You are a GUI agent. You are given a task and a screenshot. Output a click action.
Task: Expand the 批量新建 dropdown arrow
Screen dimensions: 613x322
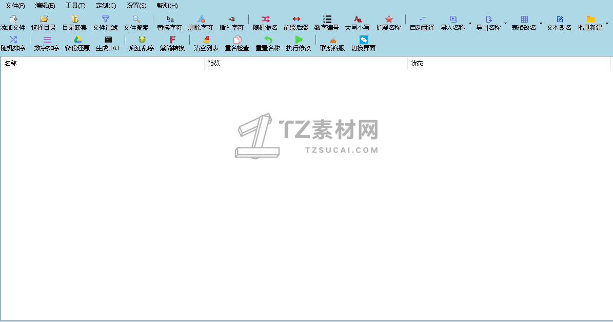coord(607,23)
